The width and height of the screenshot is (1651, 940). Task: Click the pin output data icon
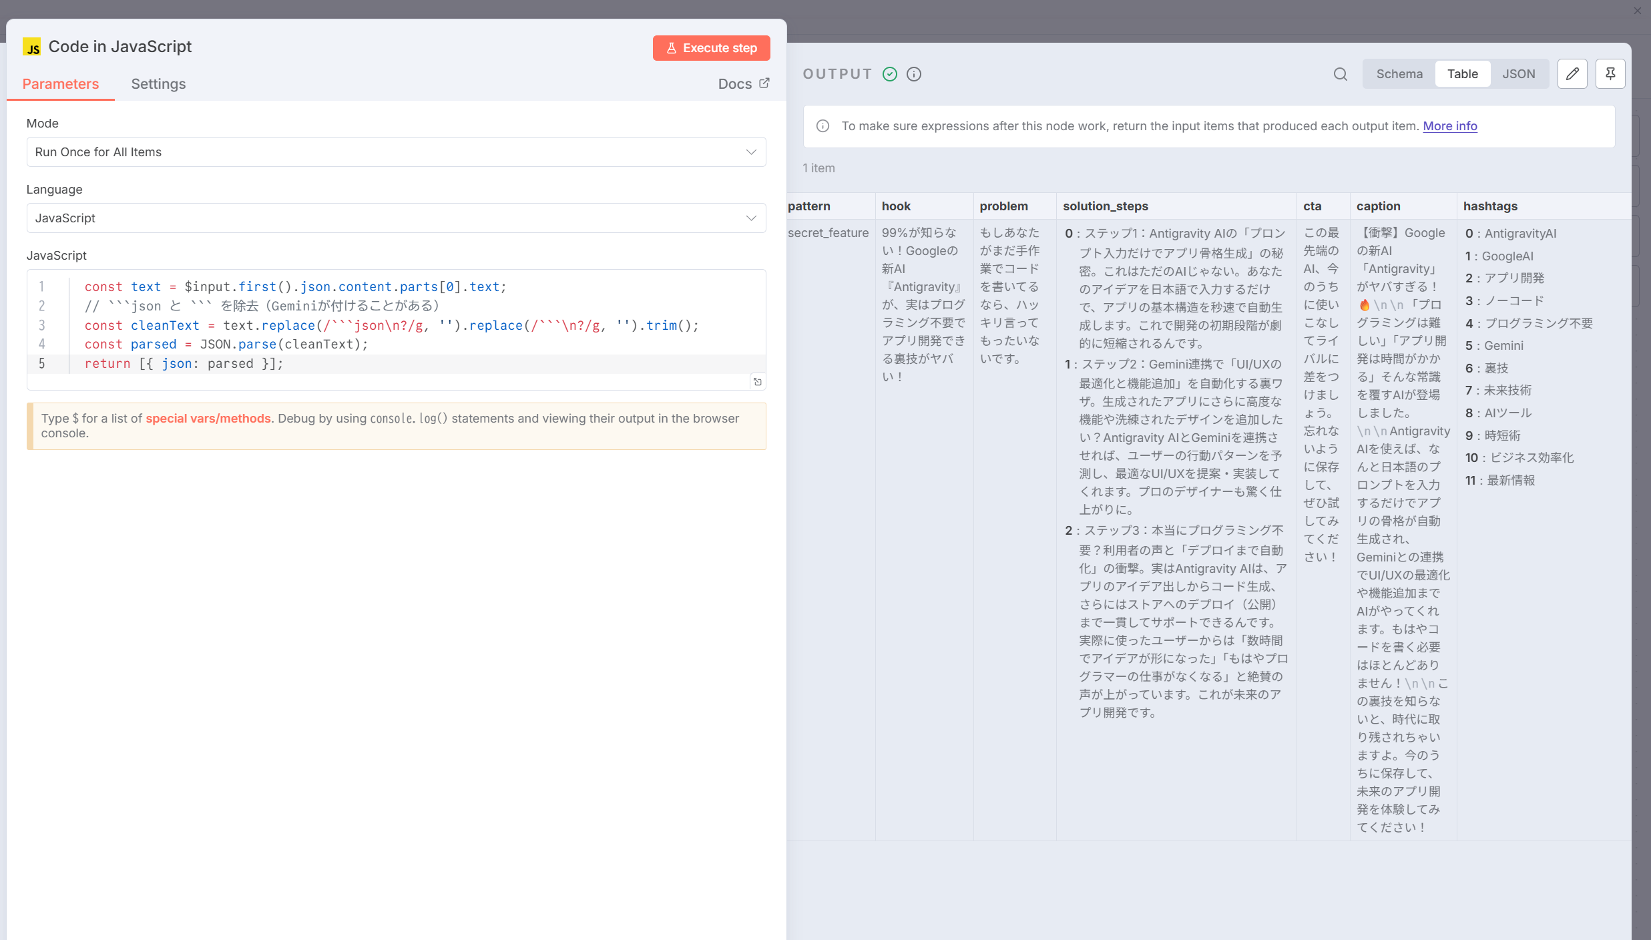point(1610,74)
